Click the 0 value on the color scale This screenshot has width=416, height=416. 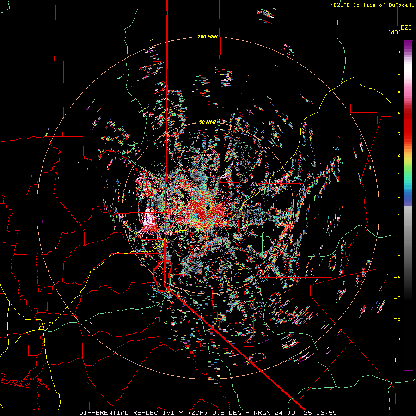click(399, 196)
